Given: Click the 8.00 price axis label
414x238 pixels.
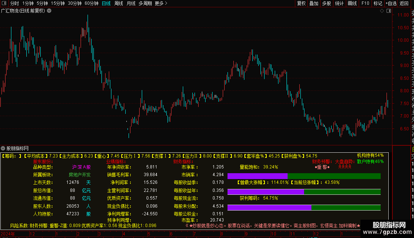Looking at the screenshot, I should (x=404, y=91).
